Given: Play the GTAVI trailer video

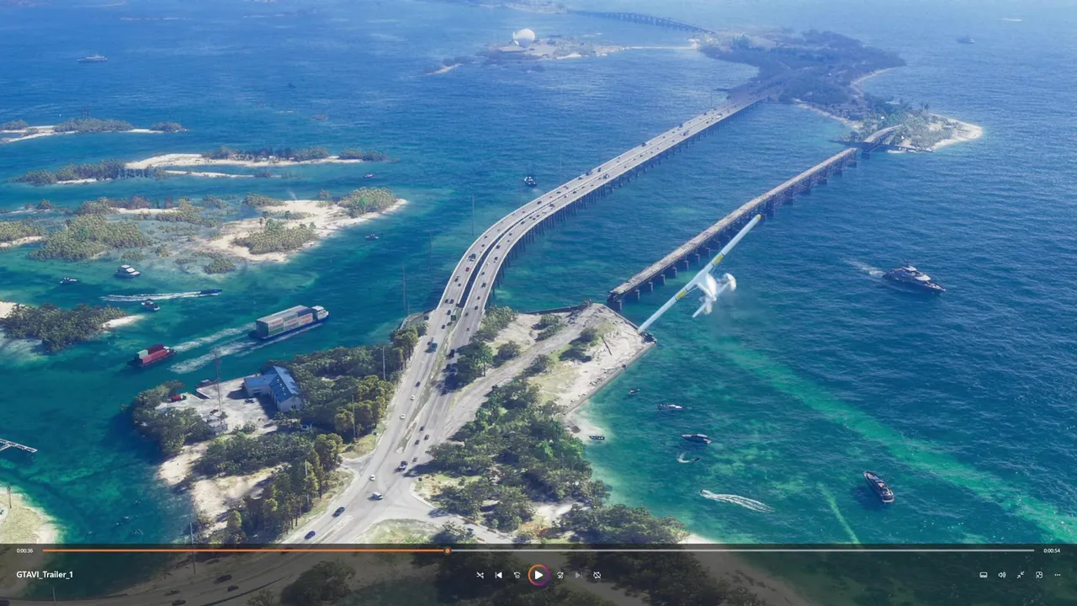Looking at the screenshot, I should coord(538,575).
